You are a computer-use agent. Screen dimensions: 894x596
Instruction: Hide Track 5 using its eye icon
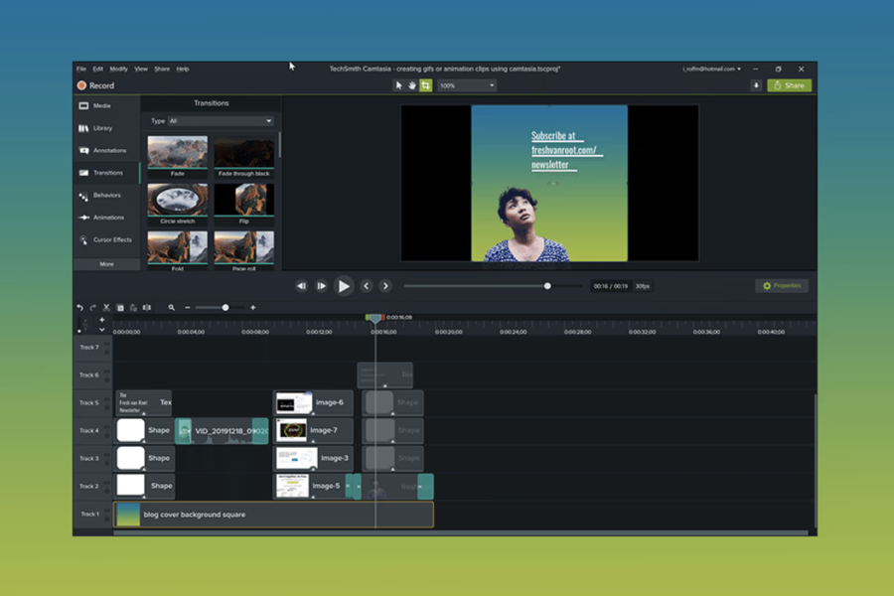point(106,399)
